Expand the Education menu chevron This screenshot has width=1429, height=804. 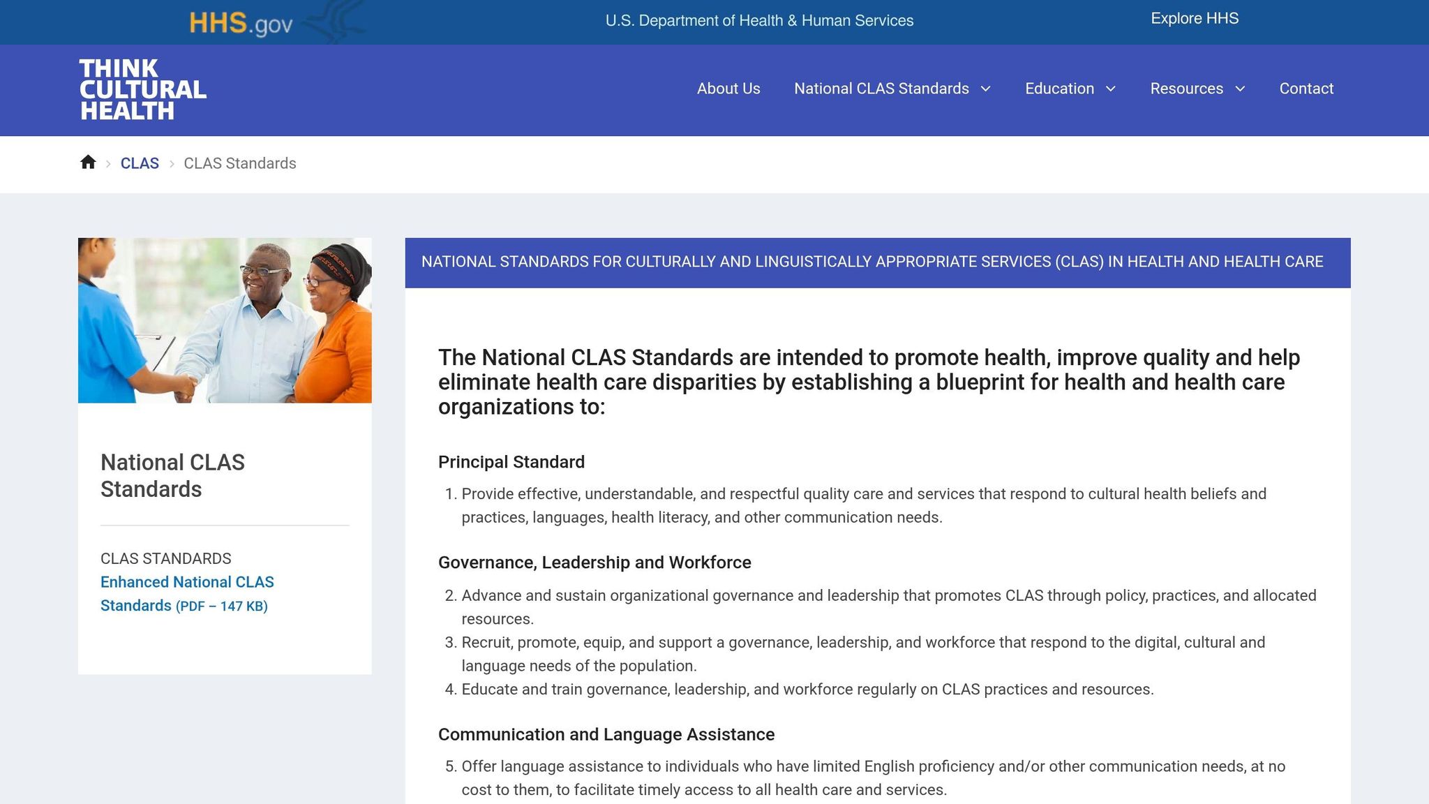click(1111, 89)
